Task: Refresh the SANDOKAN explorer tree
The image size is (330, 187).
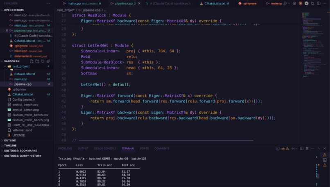Action: point(43,61)
